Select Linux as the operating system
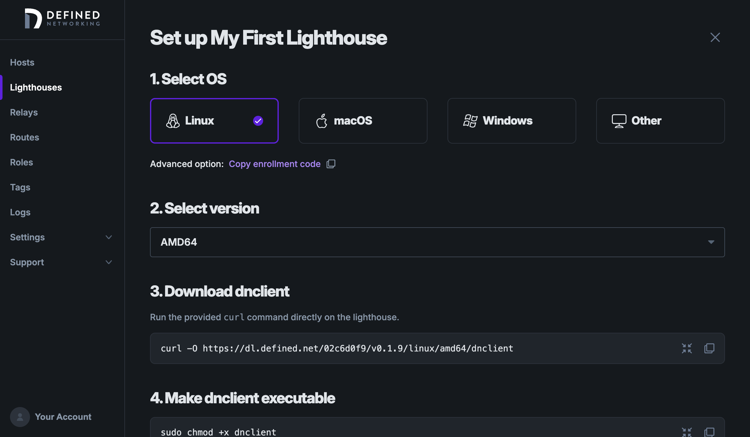750x437 pixels. [214, 121]
